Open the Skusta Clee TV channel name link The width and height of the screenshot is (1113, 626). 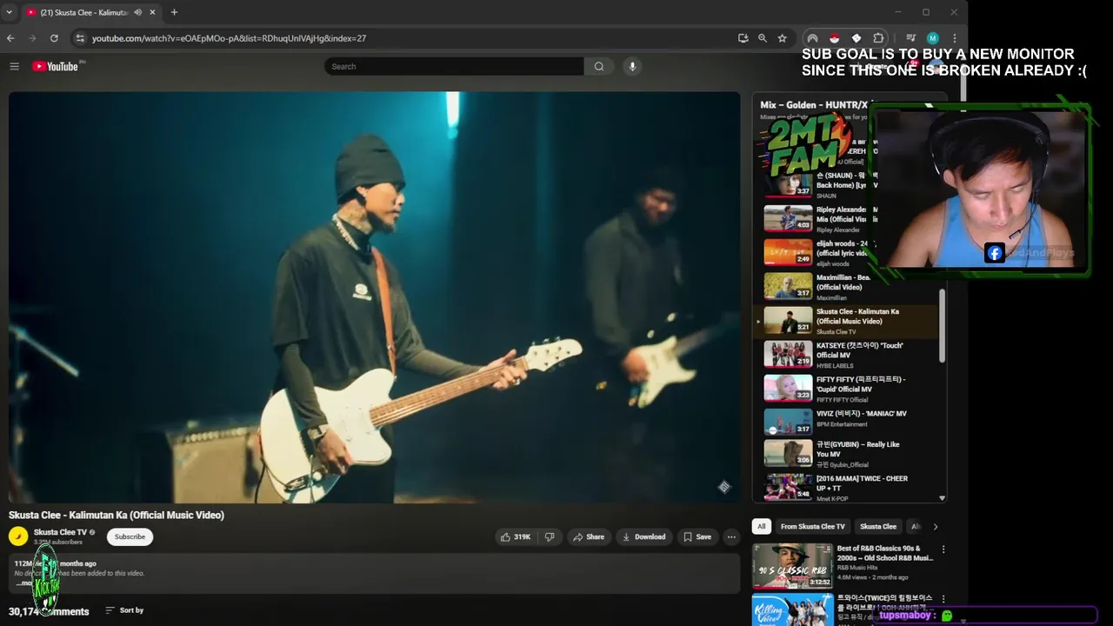(x=60, y=532)
